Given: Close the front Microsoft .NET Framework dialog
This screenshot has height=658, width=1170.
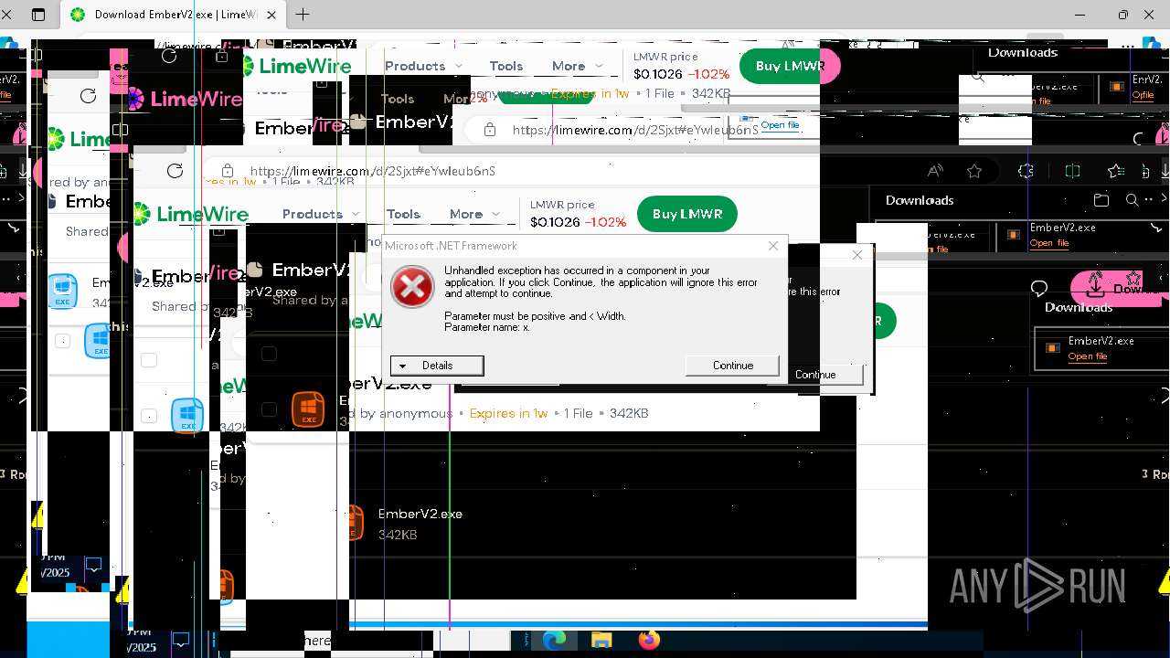Looking at the screenshot, I should click(773, 246).
